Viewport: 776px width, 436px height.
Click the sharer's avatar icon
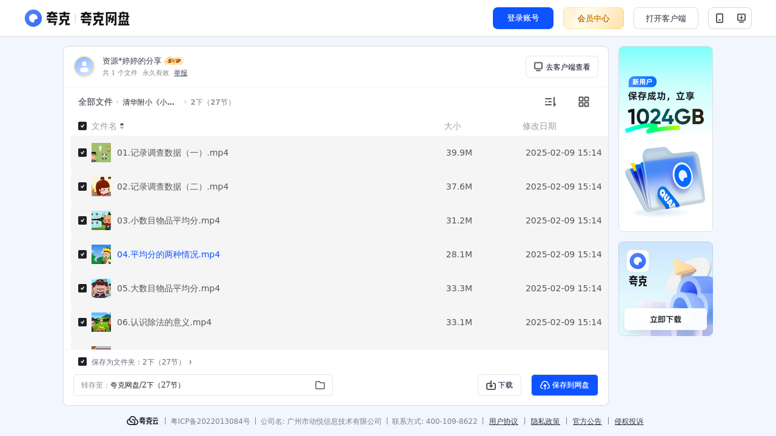(x=84, y=67)
